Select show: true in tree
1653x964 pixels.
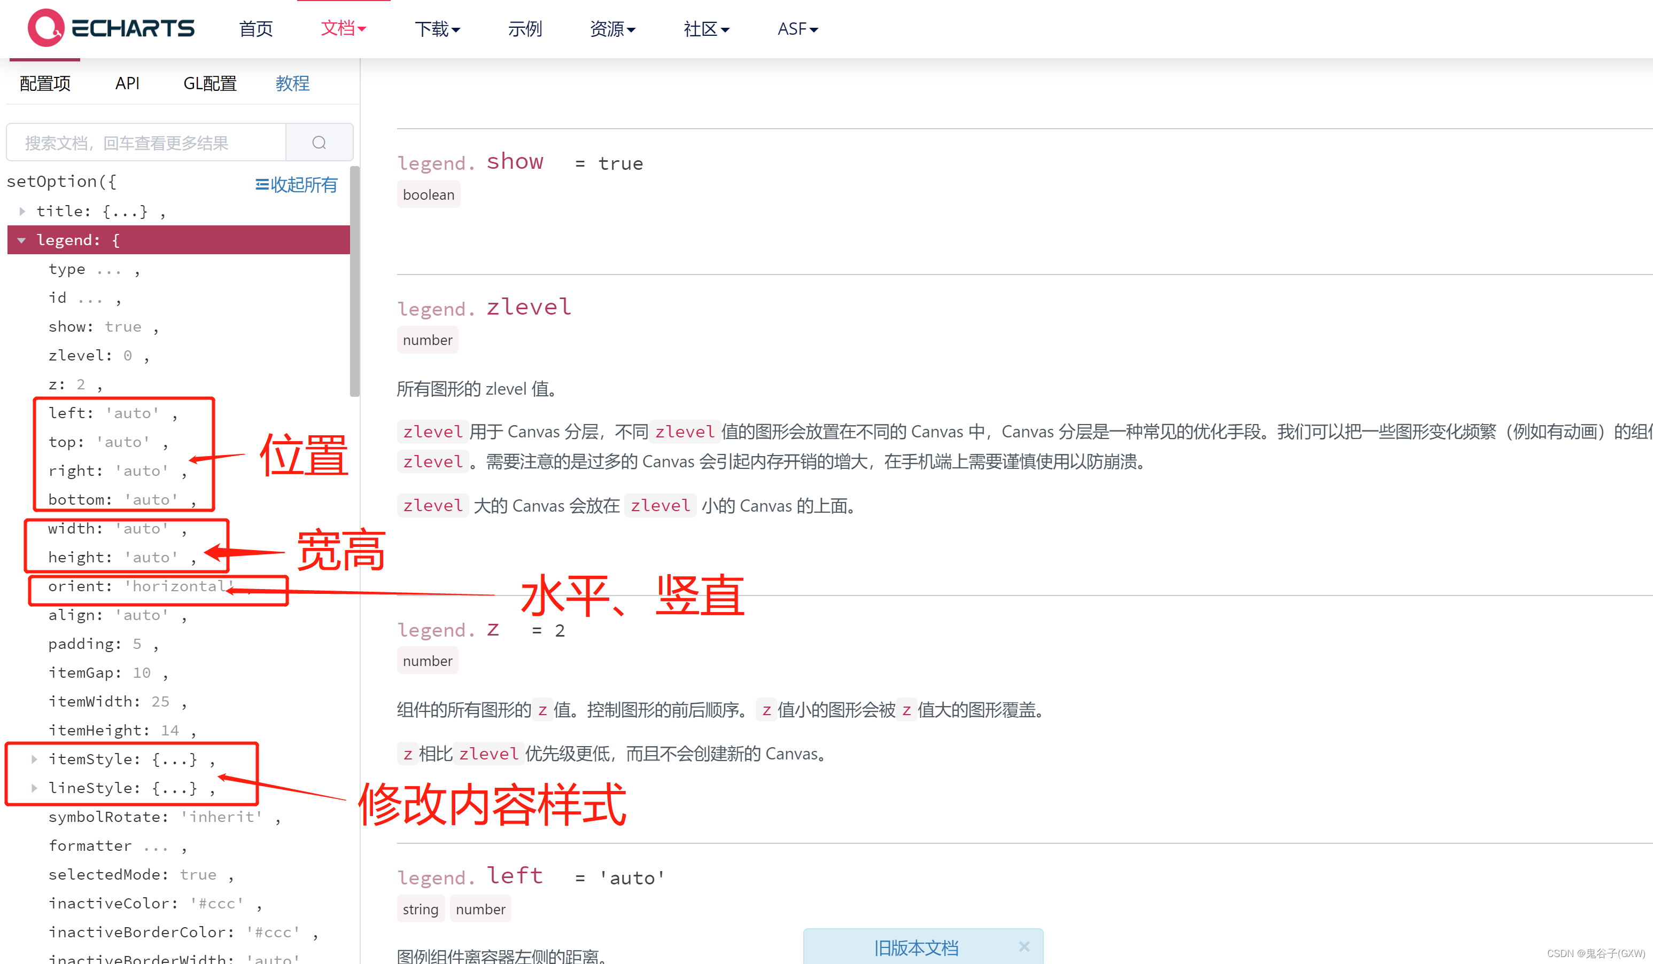(x=104, y=327)
